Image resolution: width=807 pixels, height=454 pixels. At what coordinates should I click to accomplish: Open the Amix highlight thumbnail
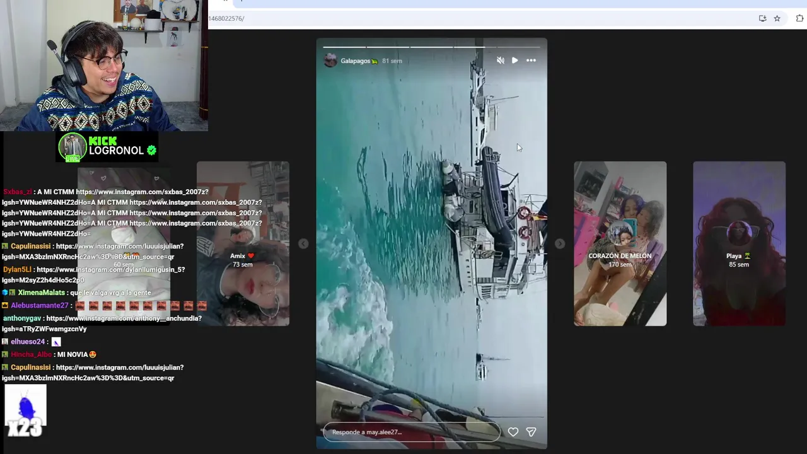click(x=243, y=243)
